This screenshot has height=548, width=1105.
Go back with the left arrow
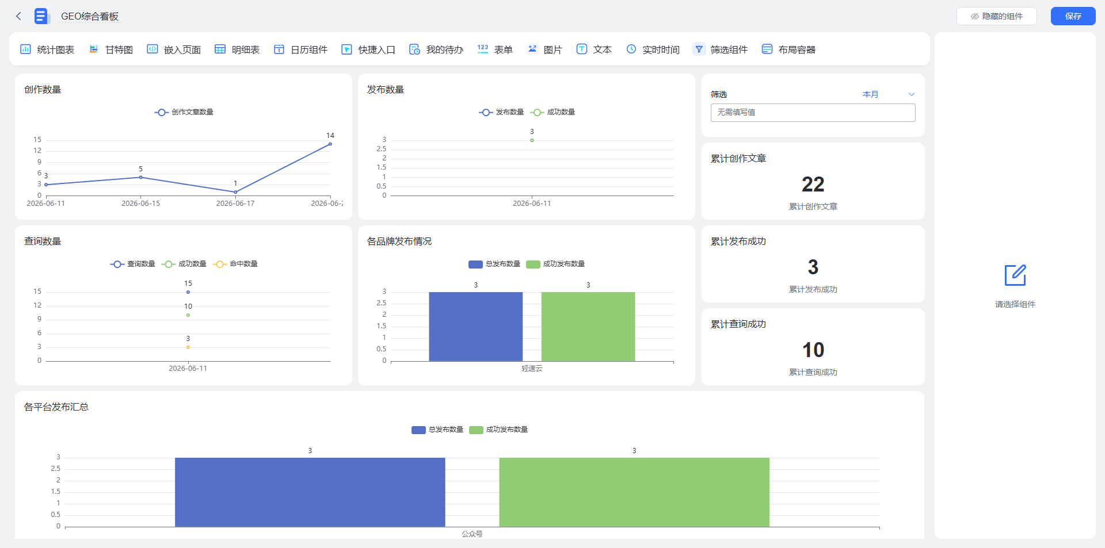point(18,16)
